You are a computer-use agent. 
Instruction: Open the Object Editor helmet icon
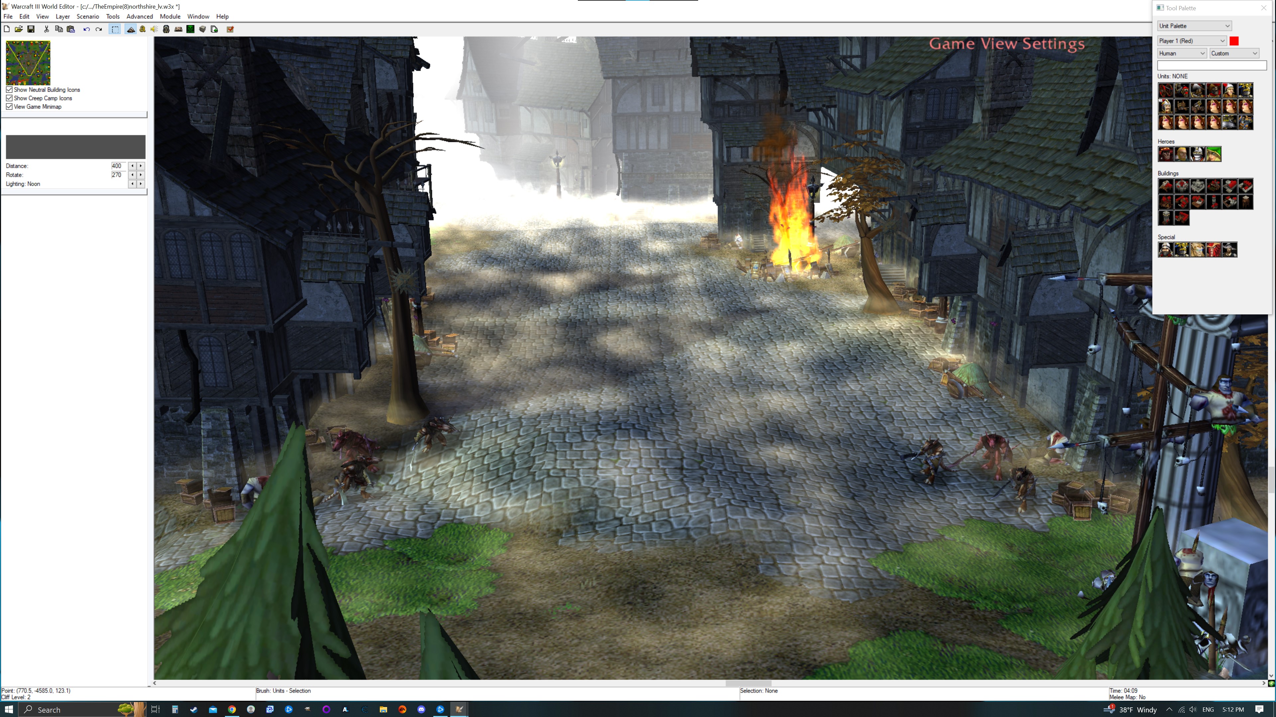166,29
